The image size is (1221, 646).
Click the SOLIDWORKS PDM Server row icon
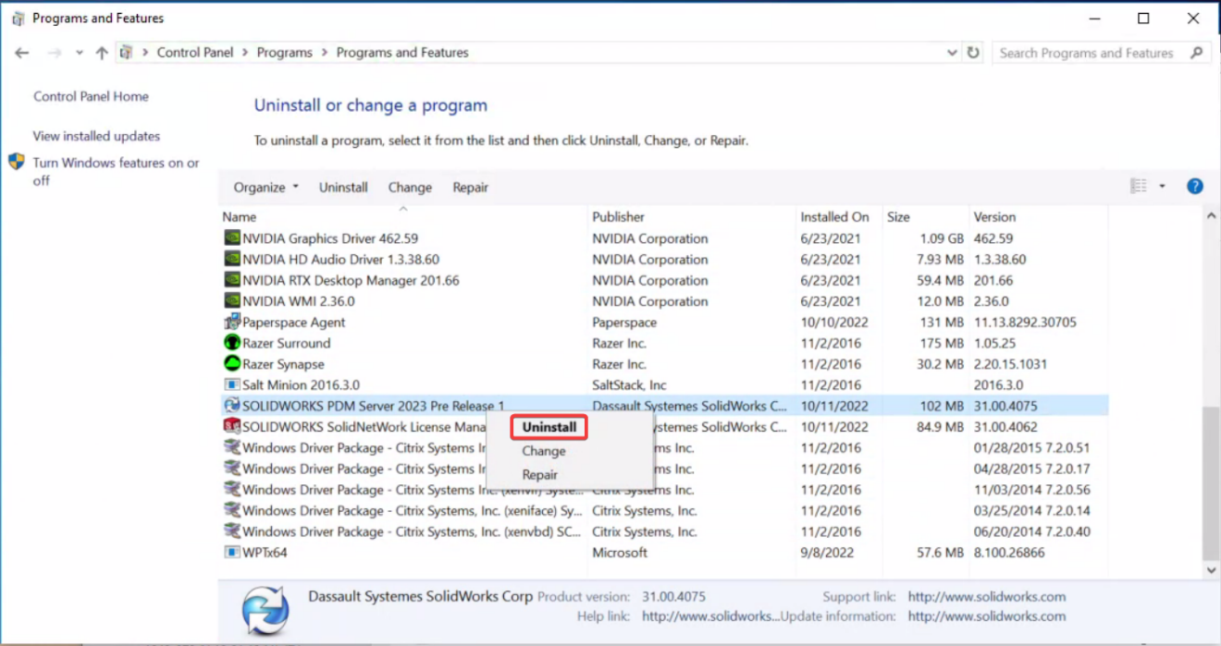[232, 406]
